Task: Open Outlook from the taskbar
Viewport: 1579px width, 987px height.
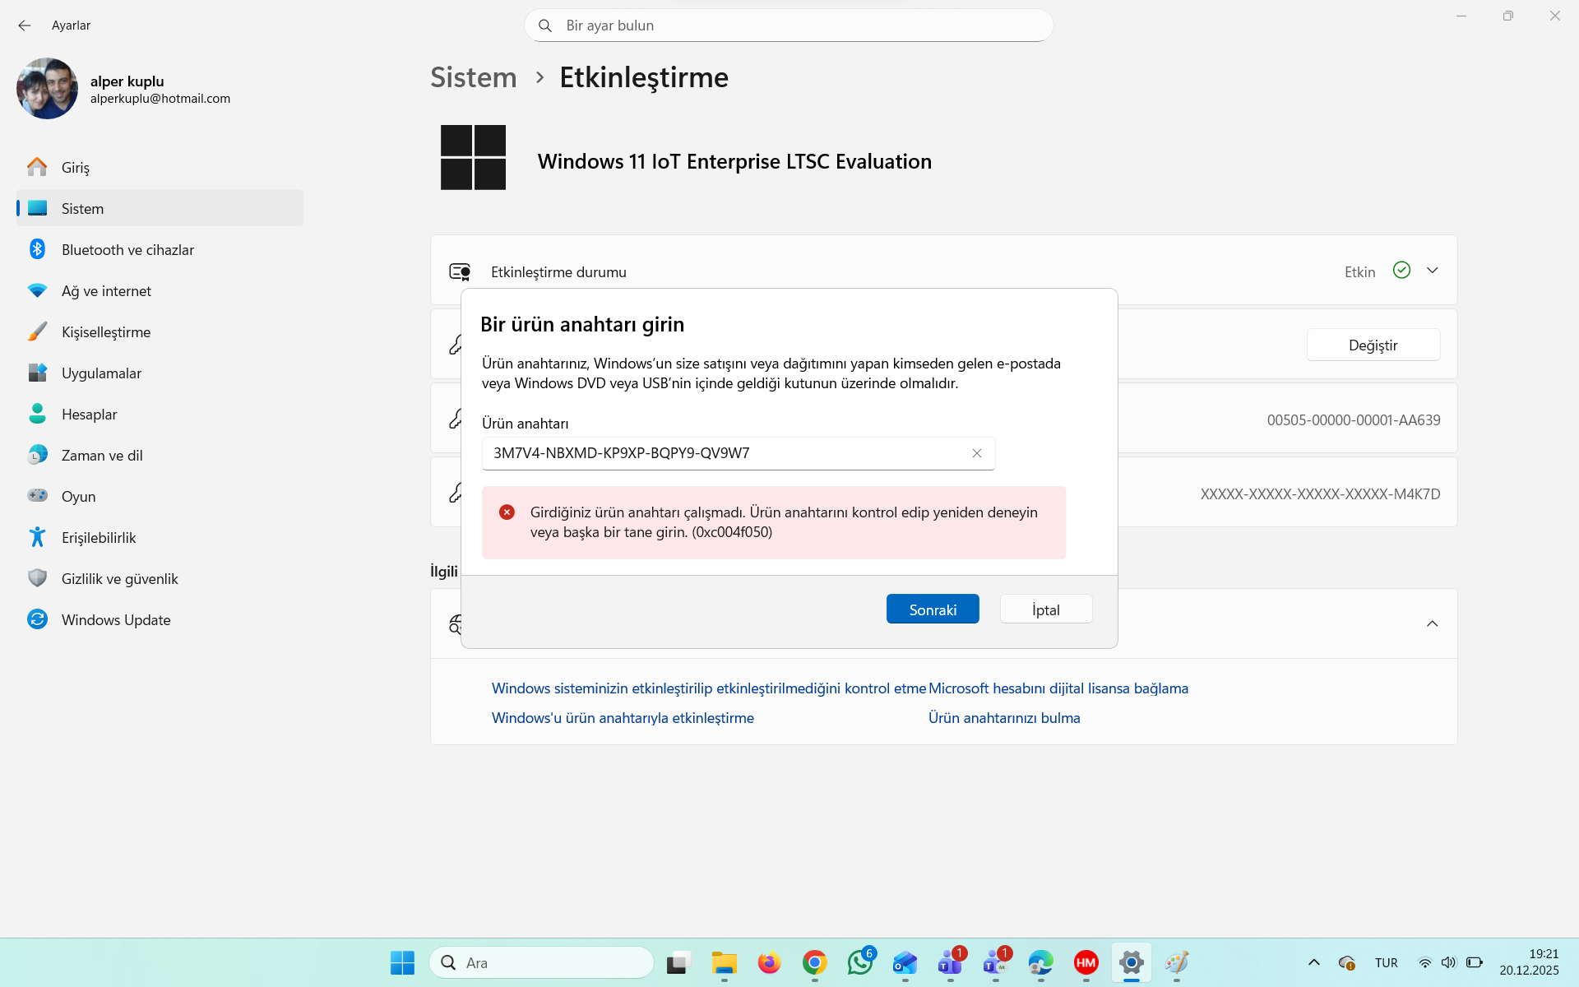Action: tap(905, 962)
